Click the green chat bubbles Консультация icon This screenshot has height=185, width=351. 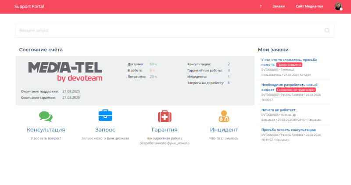click(46, 116)
